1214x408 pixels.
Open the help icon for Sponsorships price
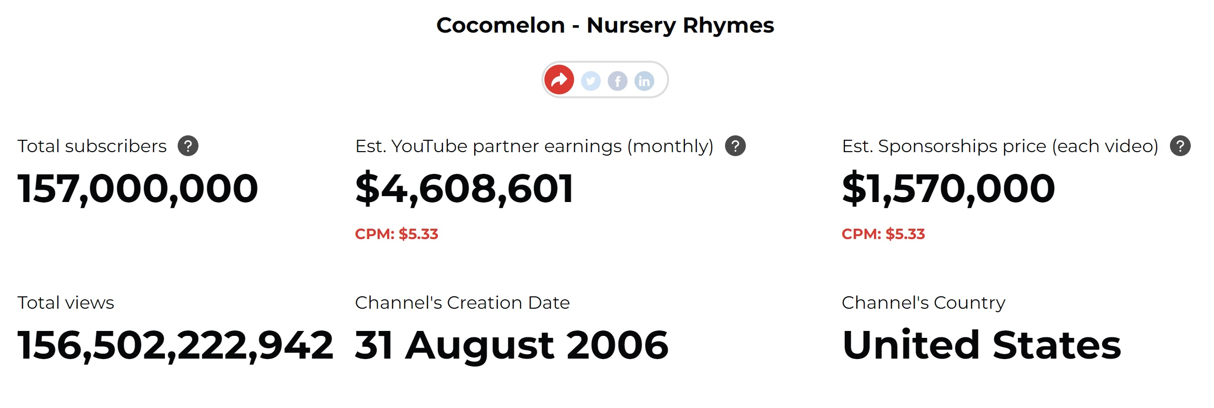click(x=1180, y=146)
